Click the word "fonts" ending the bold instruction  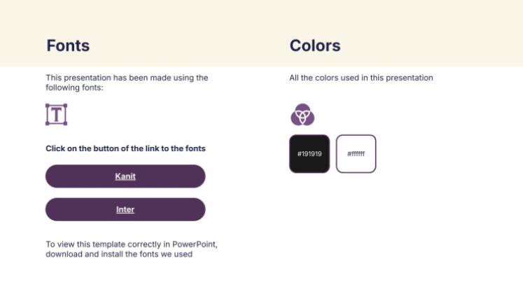click(x=195, y=148)
